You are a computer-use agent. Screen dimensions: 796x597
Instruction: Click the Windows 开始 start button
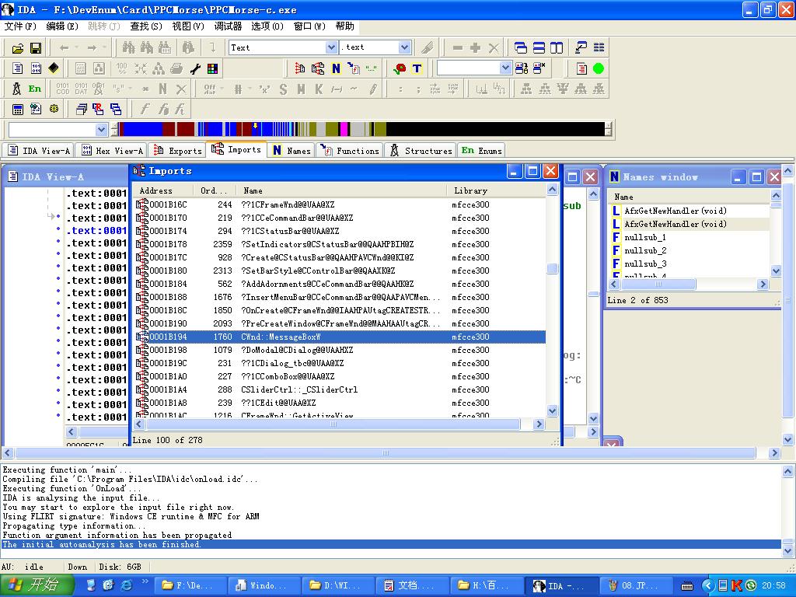point(37,585)
